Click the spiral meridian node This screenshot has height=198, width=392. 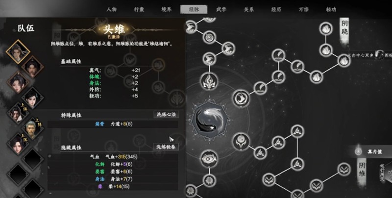[209, 38]
